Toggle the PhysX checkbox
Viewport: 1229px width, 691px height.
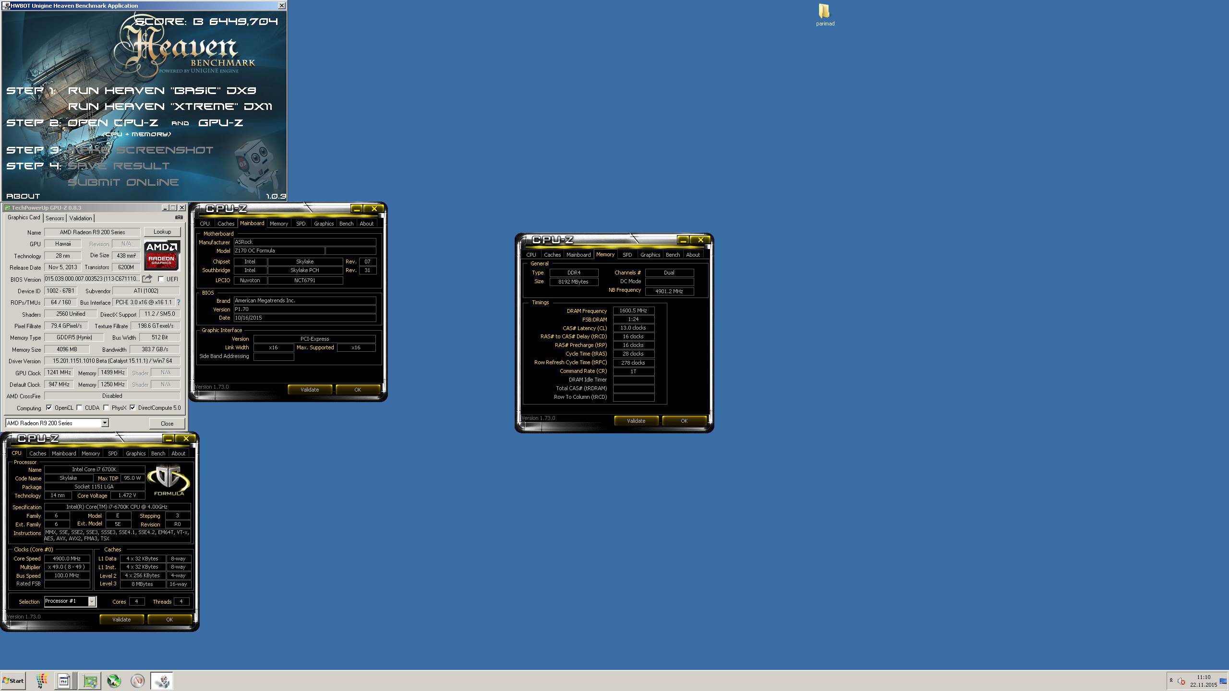[x=106, y=408]
